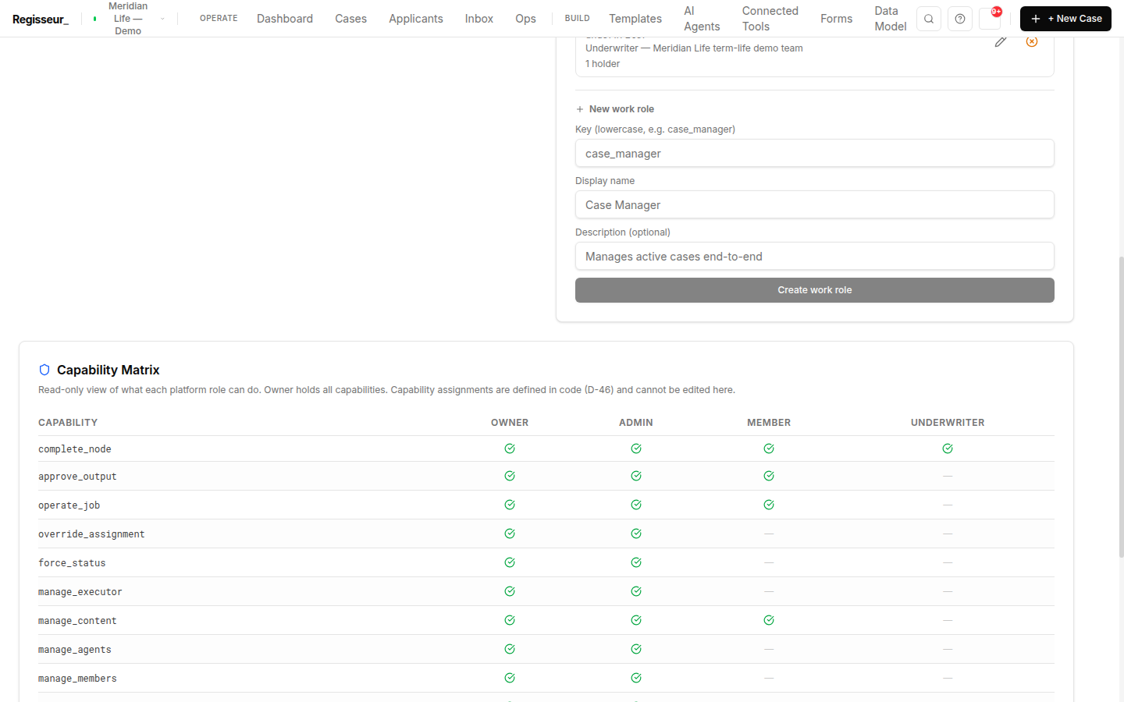Click manage_content check under Admin
This screenshot has height=702, width=1124.
point(636,620)
